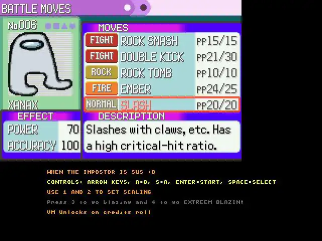
Task: Click the ACCURACY value 100
Action: (x=70, y=145)
